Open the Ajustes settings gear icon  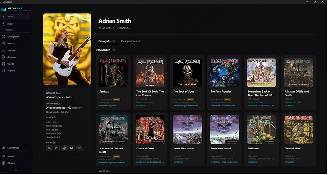pyautogui.click(x=3, y=163)
